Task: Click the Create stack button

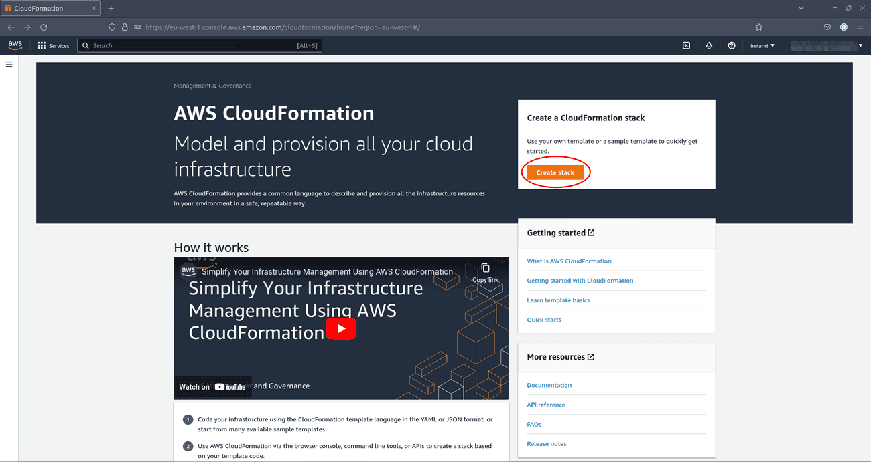Action: 555,172
